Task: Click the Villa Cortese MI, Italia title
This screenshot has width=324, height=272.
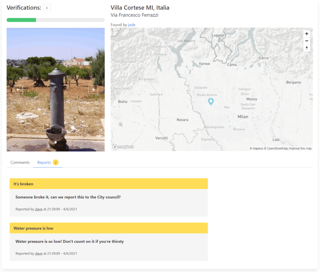Action: click(x=140, y=8)
